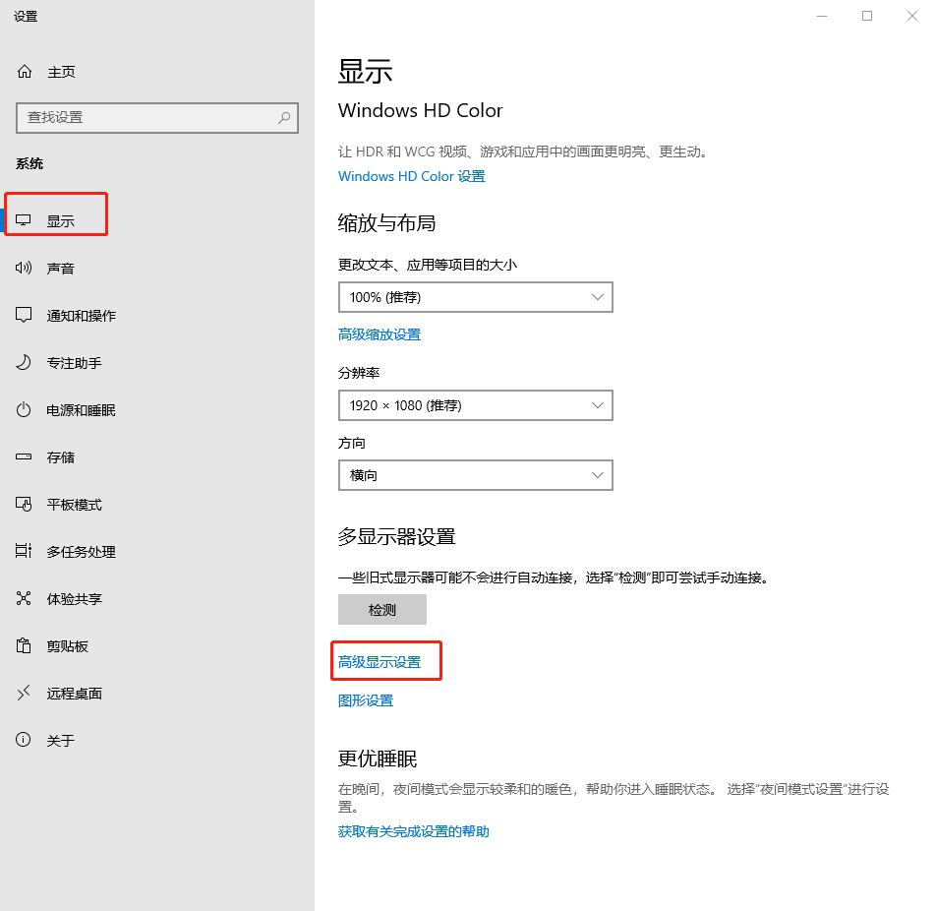The image size is (935, 911).
Task: Expand the 100% scaling dropdown
Action: click(475, 297)
